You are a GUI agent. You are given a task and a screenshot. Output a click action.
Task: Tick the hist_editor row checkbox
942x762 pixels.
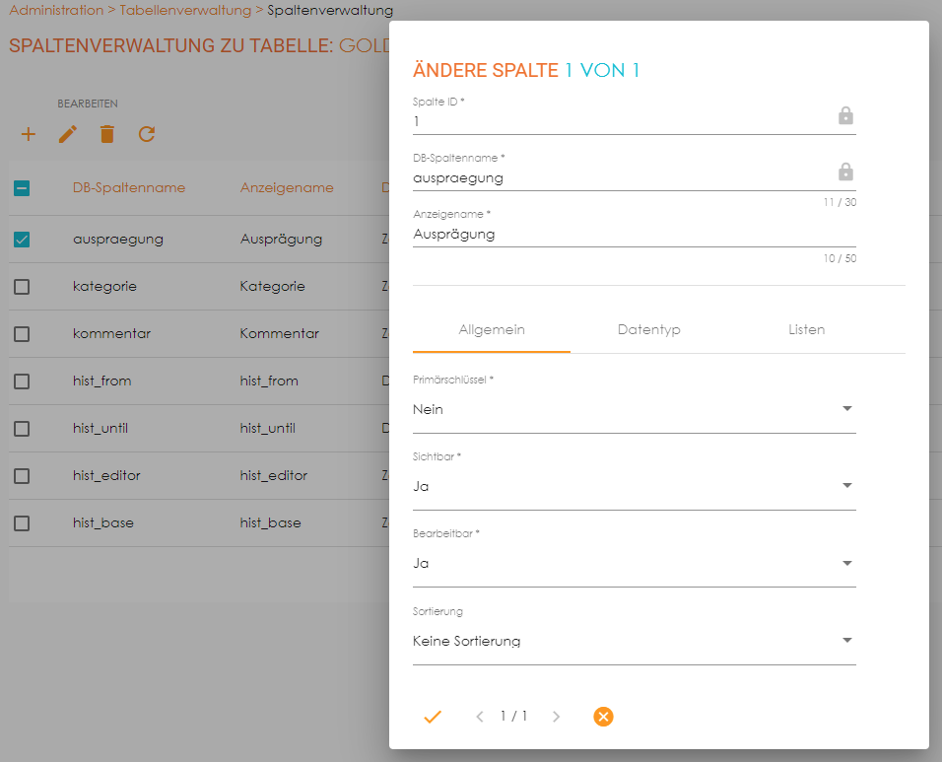(22, 475)
